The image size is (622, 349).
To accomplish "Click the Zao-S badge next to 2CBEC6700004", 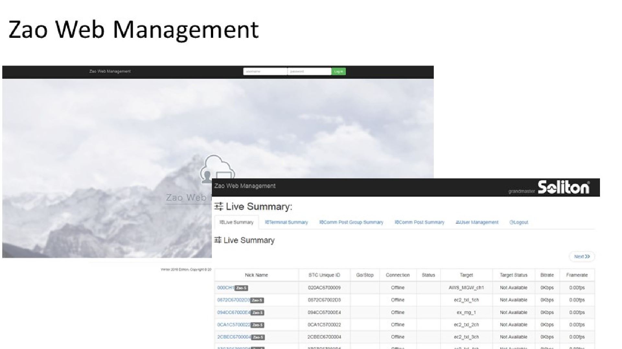I will click(x=258, y=337).
